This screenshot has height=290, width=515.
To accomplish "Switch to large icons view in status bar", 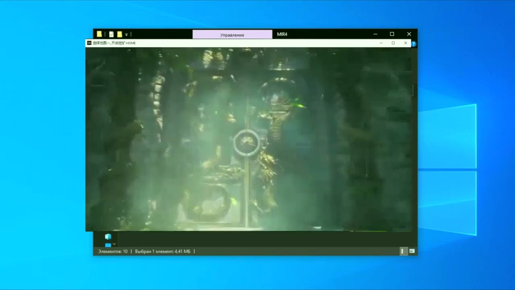I will (x=412, y=251).
